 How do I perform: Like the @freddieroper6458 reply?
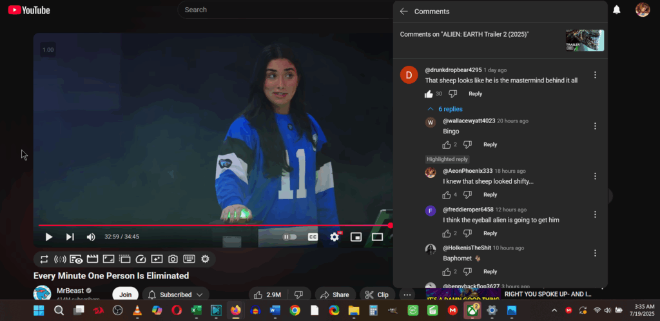(447, 233)
